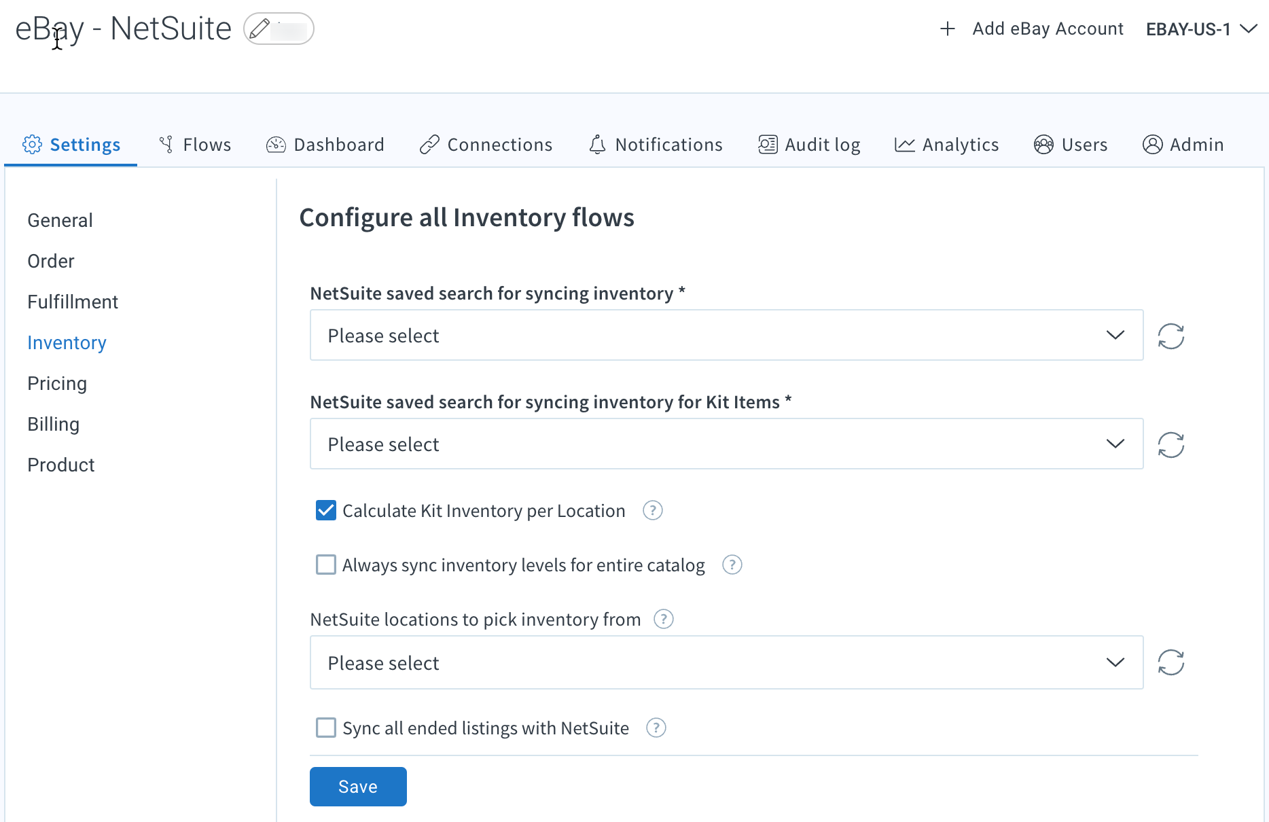Click the pencil edit icon beside eBay - NetSuite
The height and width of the screenshot is (822, 1269).
pyautogui.click(x=260, y=29)
